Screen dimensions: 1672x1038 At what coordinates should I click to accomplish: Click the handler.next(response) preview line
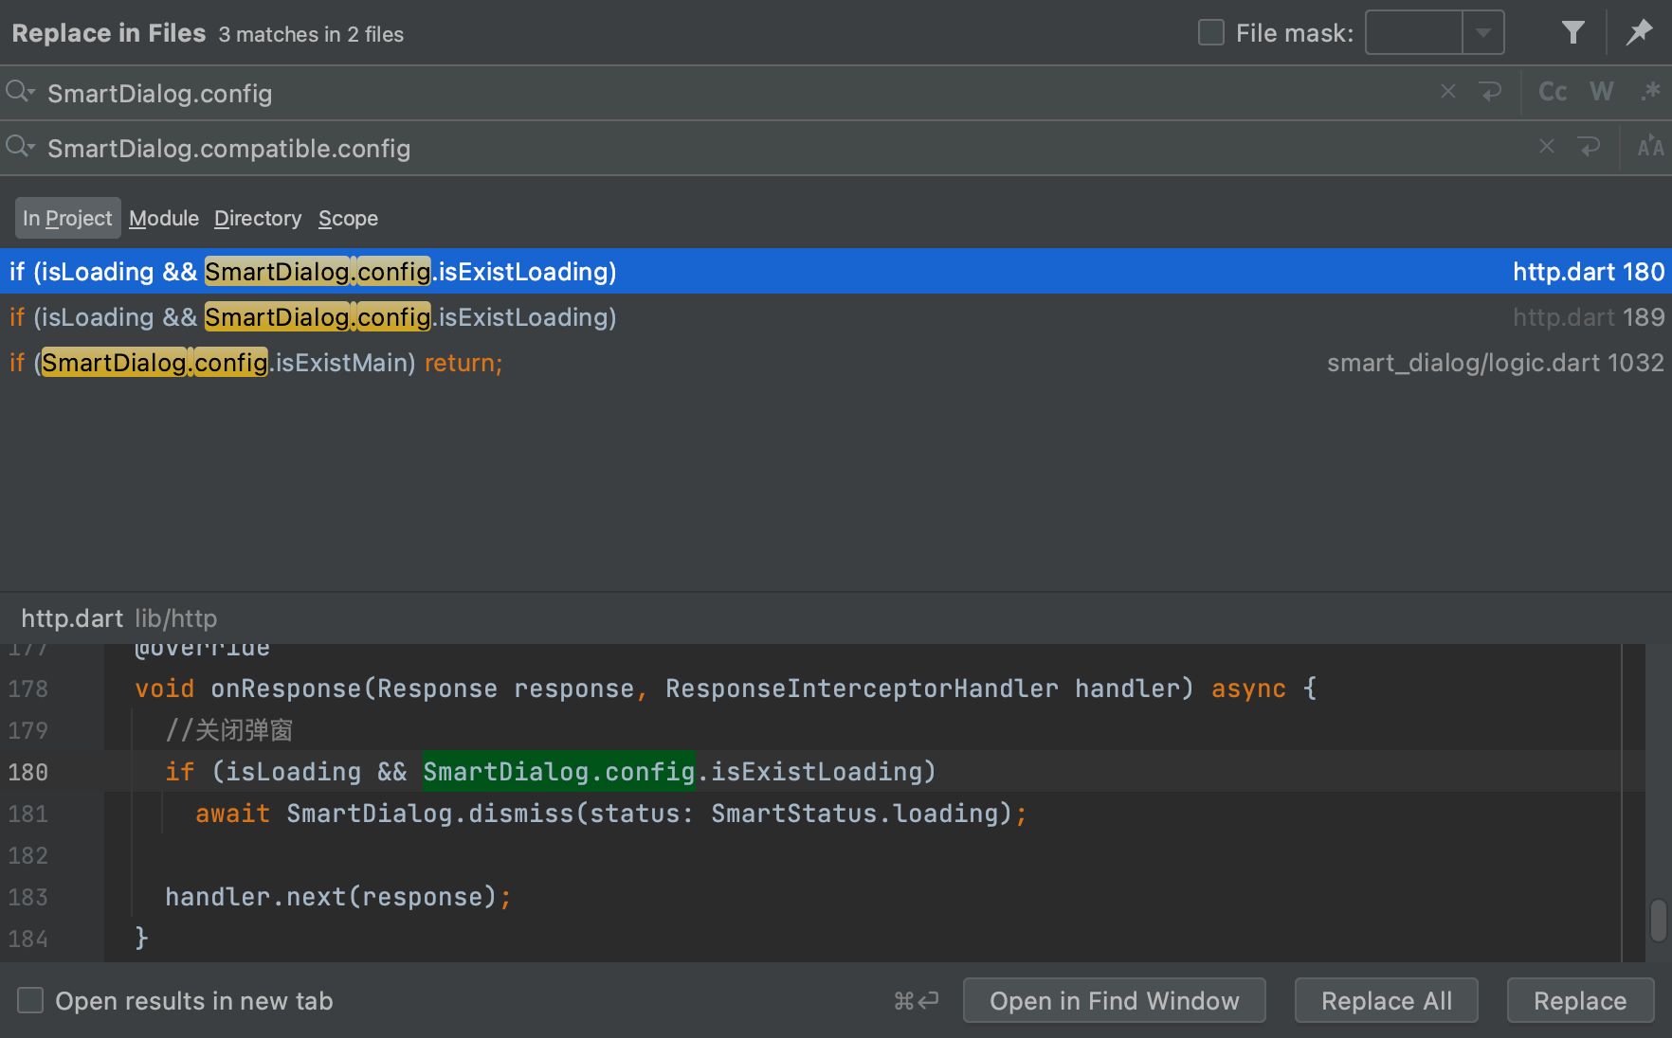coord(337,897)
